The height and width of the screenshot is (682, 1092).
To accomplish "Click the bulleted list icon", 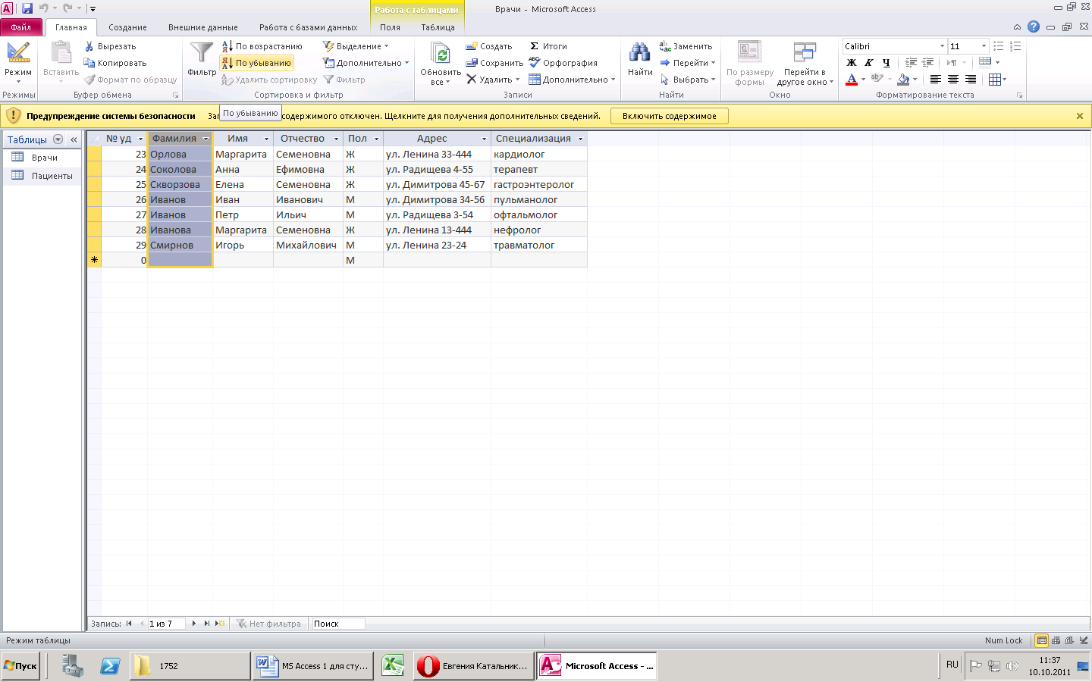I will coord(999,46).
